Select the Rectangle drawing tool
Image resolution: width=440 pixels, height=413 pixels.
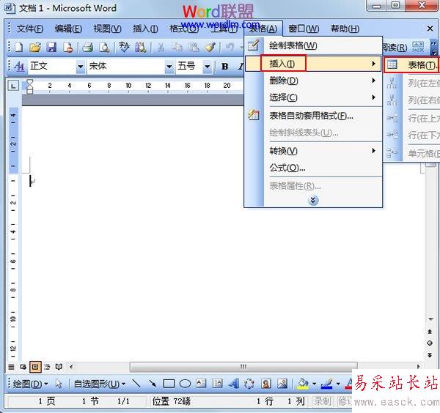point(169,384)
